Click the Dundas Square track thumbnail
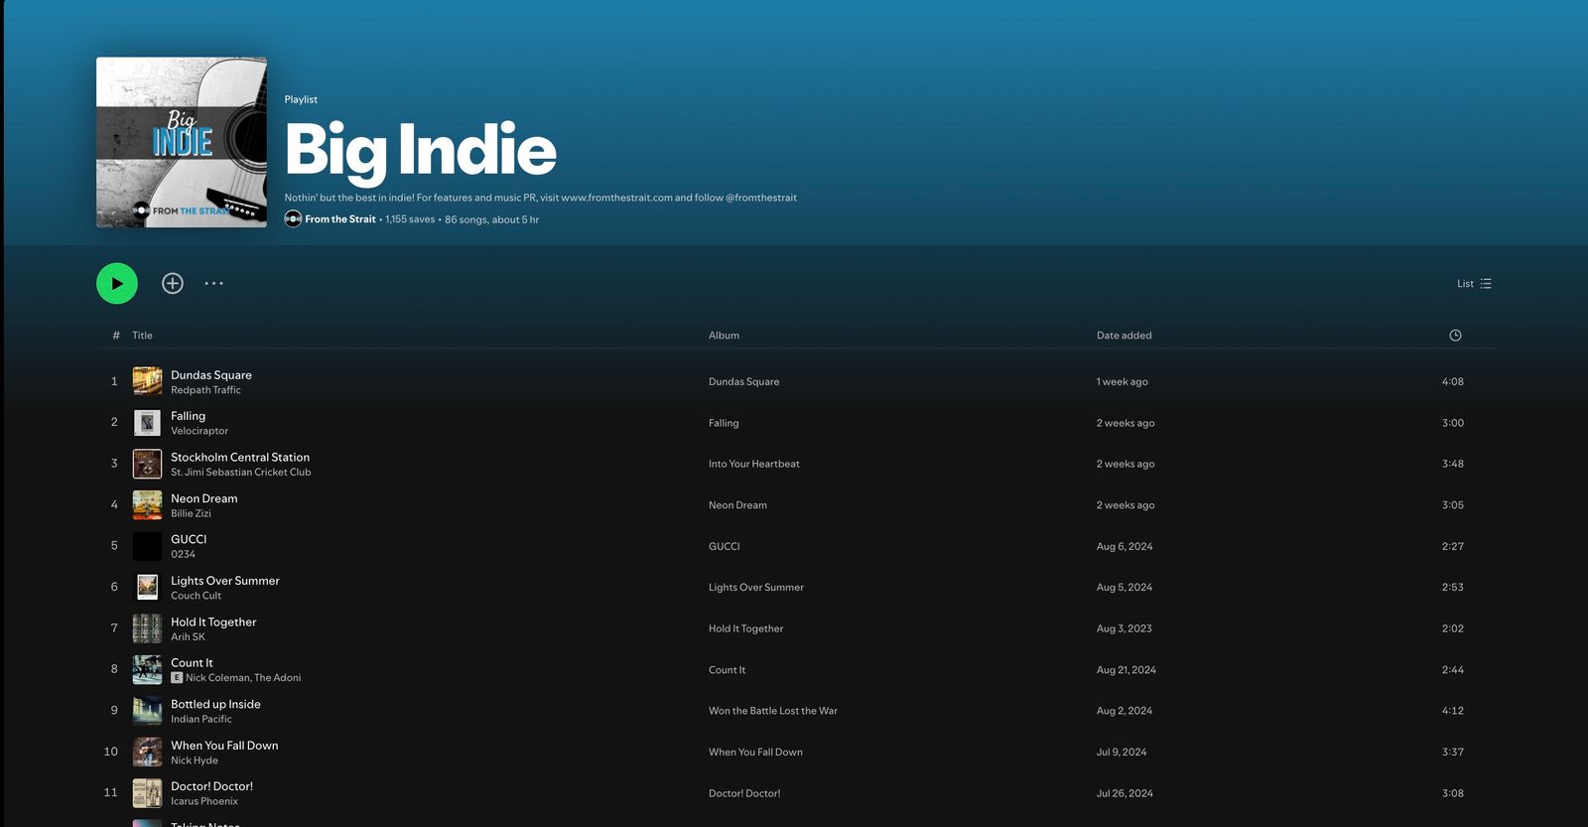 (148, 381)
